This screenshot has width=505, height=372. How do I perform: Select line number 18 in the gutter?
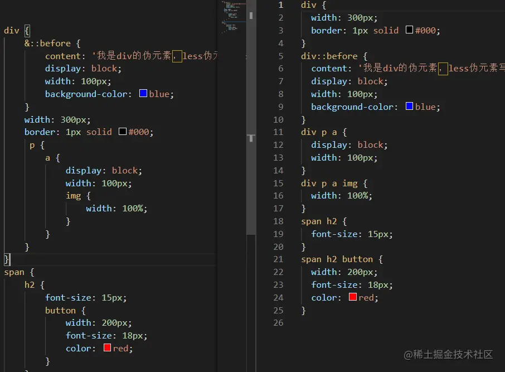[x=278, y=221]
